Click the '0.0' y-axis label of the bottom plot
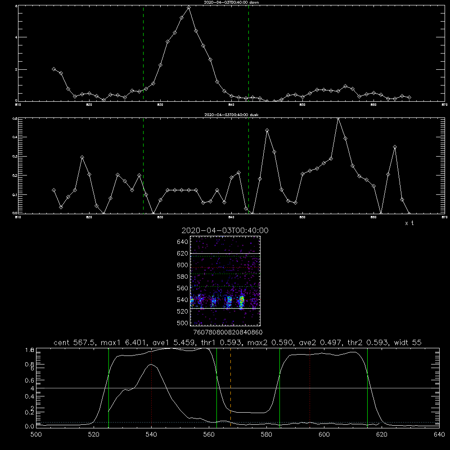The height and width of the screenshot is (450, 450). click(x=30, y=426)
